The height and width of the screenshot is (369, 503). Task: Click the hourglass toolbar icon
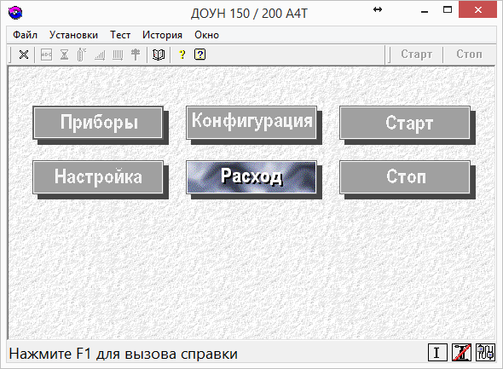coord(64,55)
